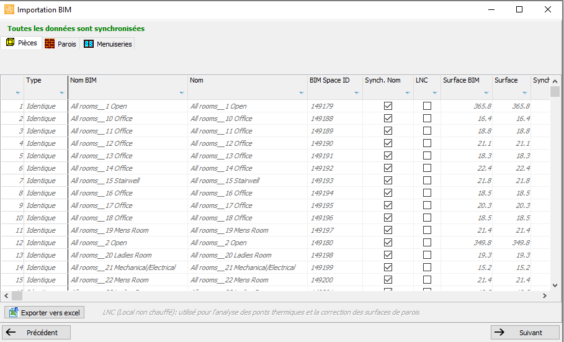Toggle Synch. Nom for 1 Open row
Viewport: 564px width, 342px height.
click(x=388, y=106)
